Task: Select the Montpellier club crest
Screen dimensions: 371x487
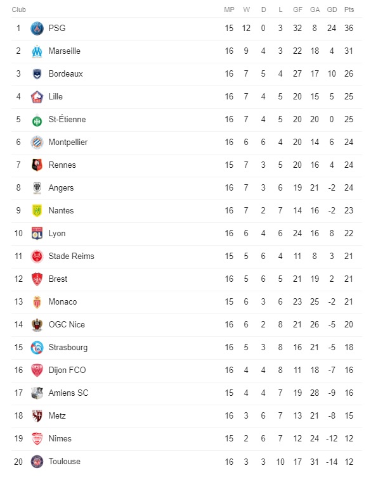Action: 37,142
